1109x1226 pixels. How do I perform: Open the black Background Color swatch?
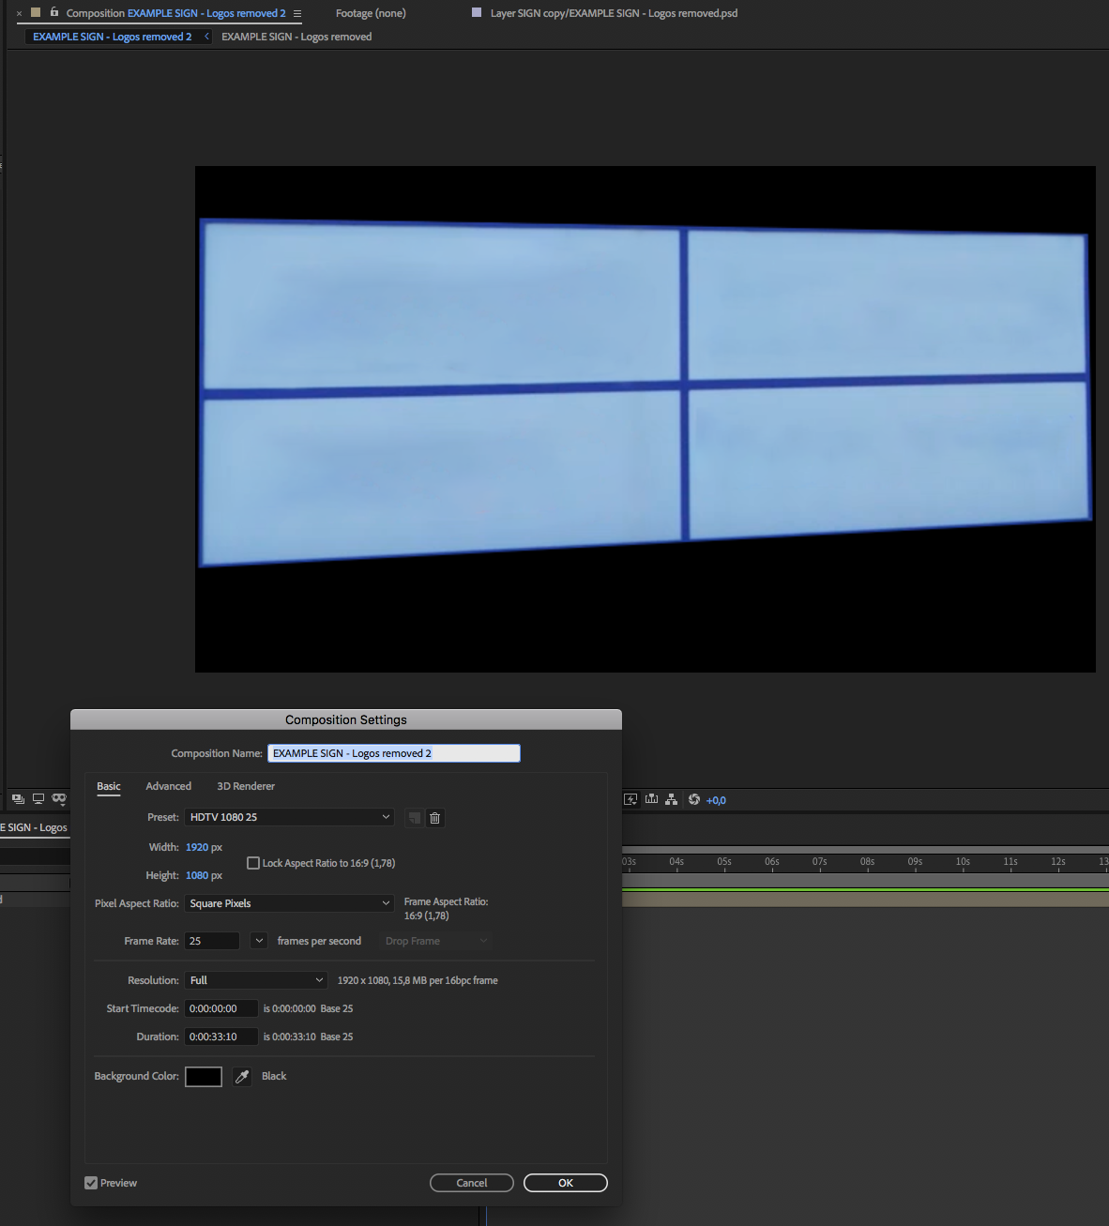pyautogui.click(x=204, y=1077)
